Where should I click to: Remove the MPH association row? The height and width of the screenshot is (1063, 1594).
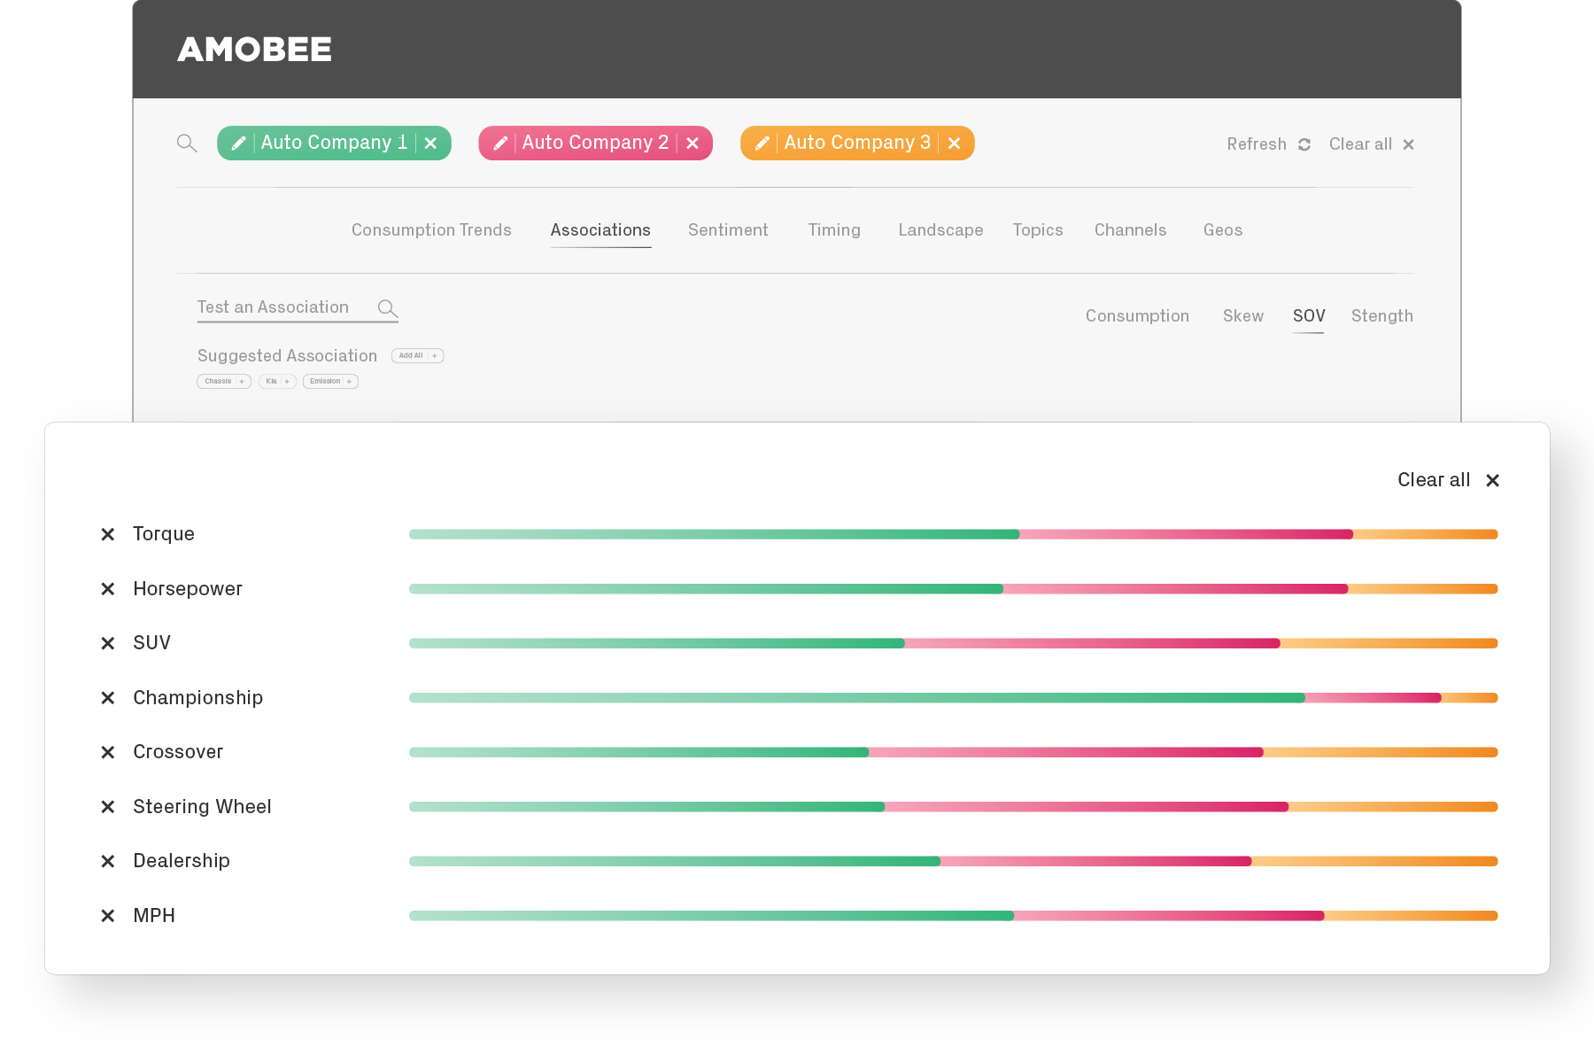[108, 916]
